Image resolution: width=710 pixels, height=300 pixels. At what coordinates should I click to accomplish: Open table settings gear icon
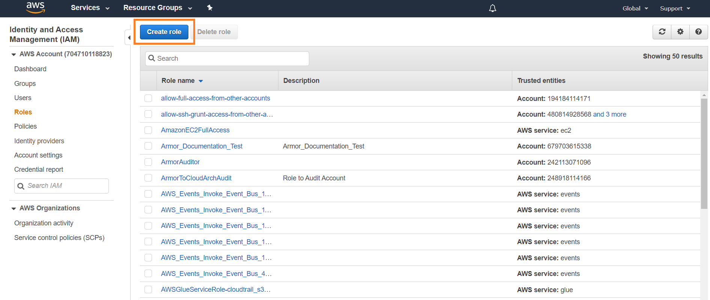pos(680,32)
